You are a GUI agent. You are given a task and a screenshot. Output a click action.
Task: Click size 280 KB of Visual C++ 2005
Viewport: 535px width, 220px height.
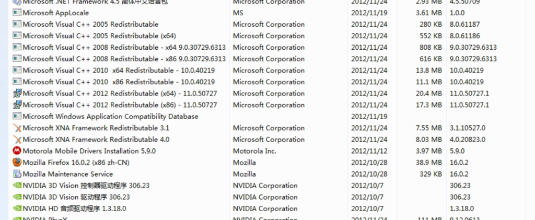point(431,25)
